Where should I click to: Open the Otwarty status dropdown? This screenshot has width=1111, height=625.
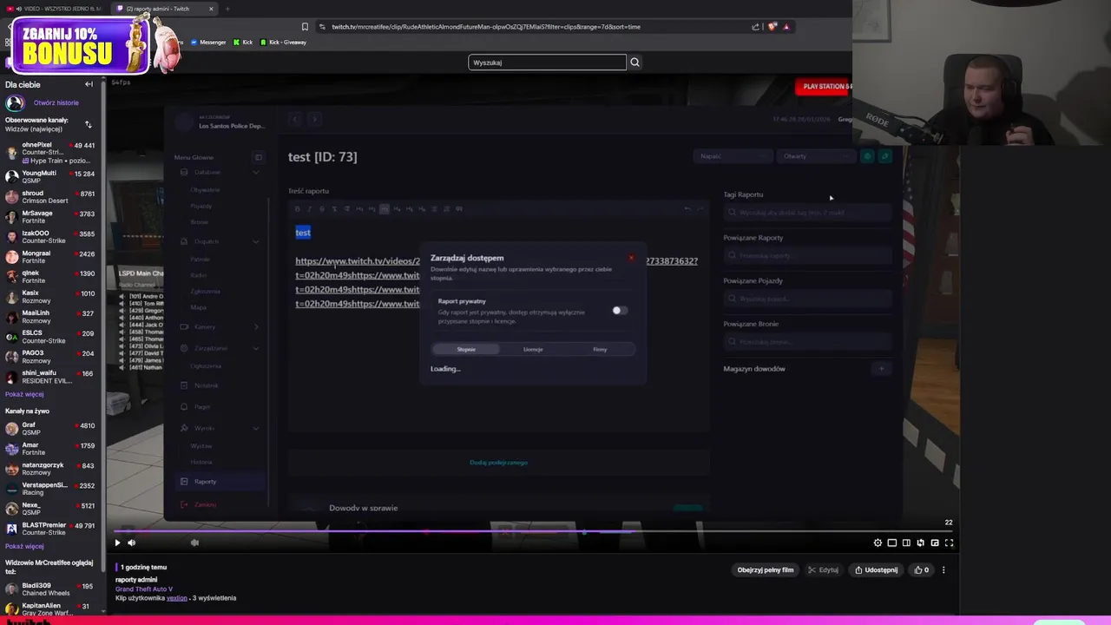click(816, 156)
